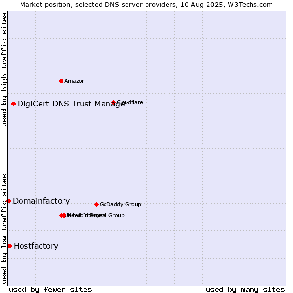The height and width of the screenshot is (293, 293).
Task: Select the GoDaddy Group data point
Action: pyautogui.click(x=96, y=204)
